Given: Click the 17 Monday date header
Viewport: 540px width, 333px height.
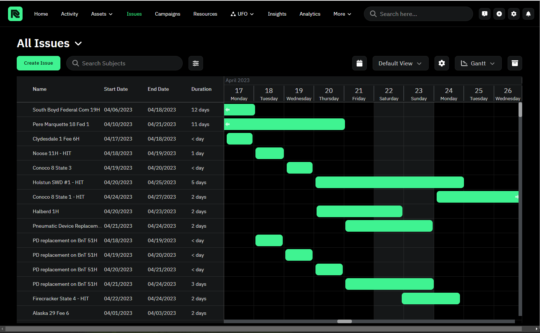Looking at the screenshot, I should (x=239, y=94).
